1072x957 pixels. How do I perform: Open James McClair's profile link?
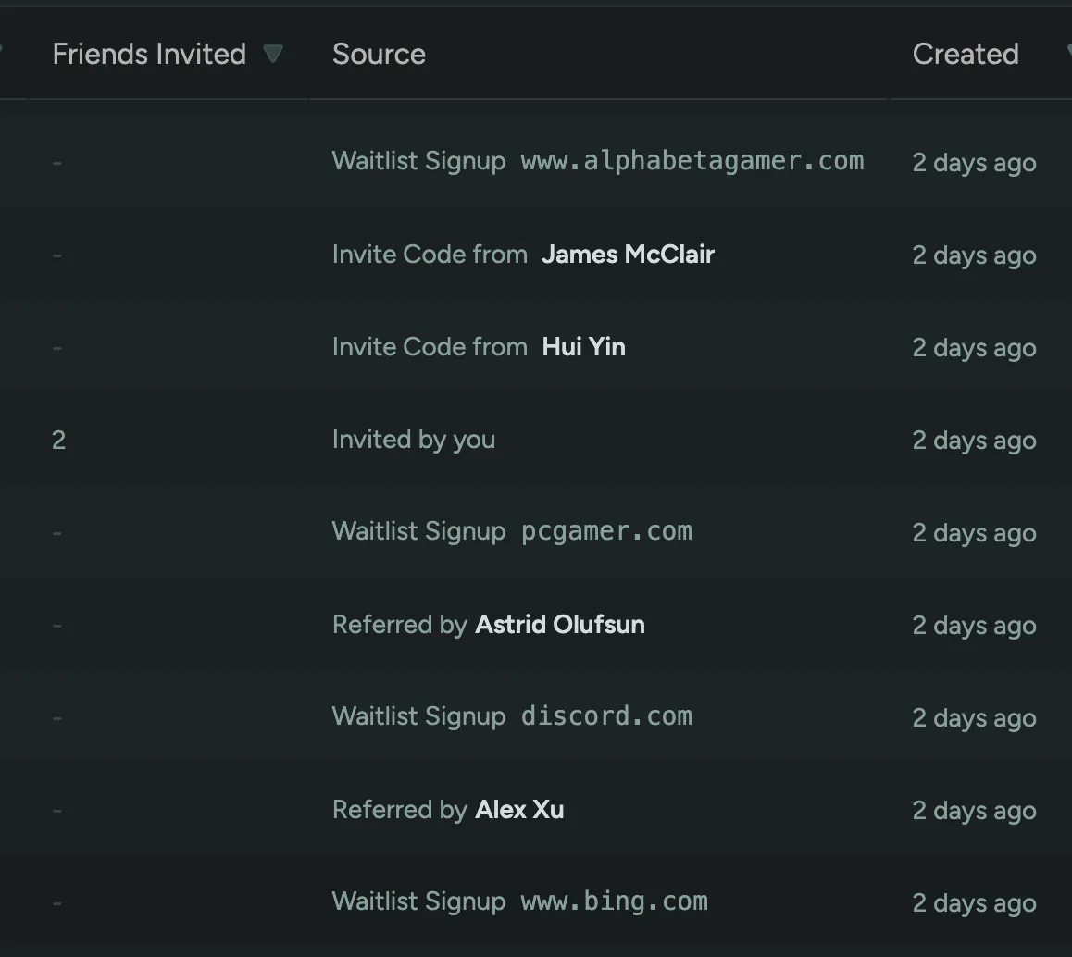628,255
